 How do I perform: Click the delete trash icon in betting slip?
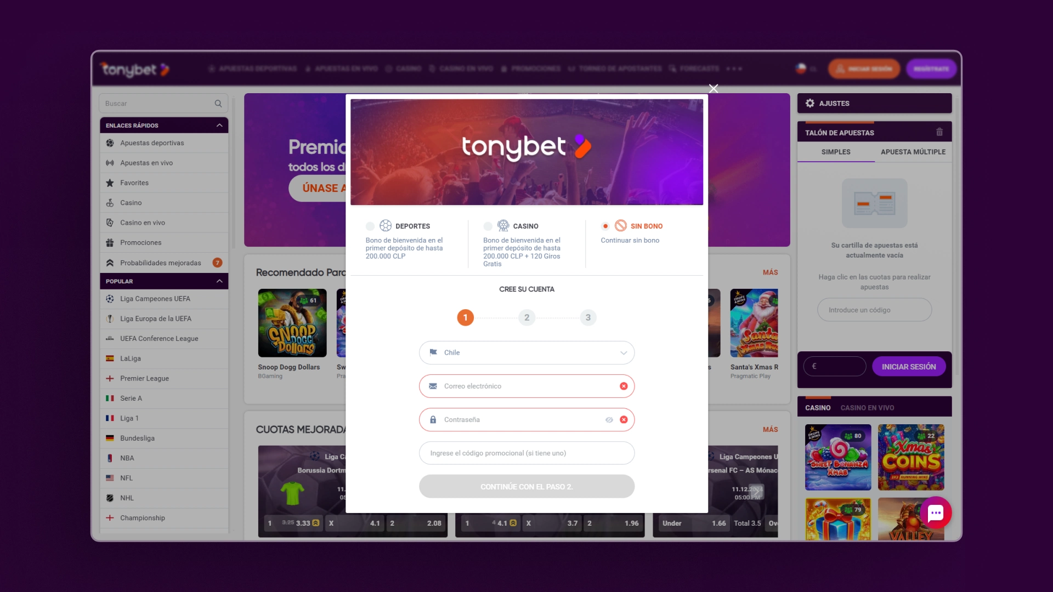(x=940, y=132)
